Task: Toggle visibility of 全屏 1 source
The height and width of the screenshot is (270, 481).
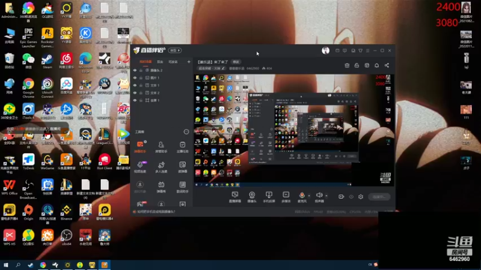Action: tap(135, 100)
